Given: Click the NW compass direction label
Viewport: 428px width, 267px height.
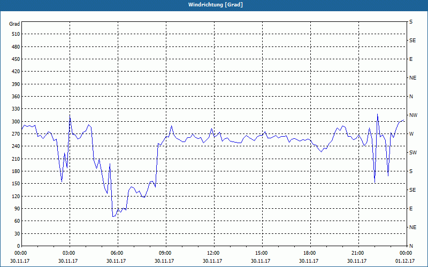Looking at the screenshot, I should tap(413, 115).
